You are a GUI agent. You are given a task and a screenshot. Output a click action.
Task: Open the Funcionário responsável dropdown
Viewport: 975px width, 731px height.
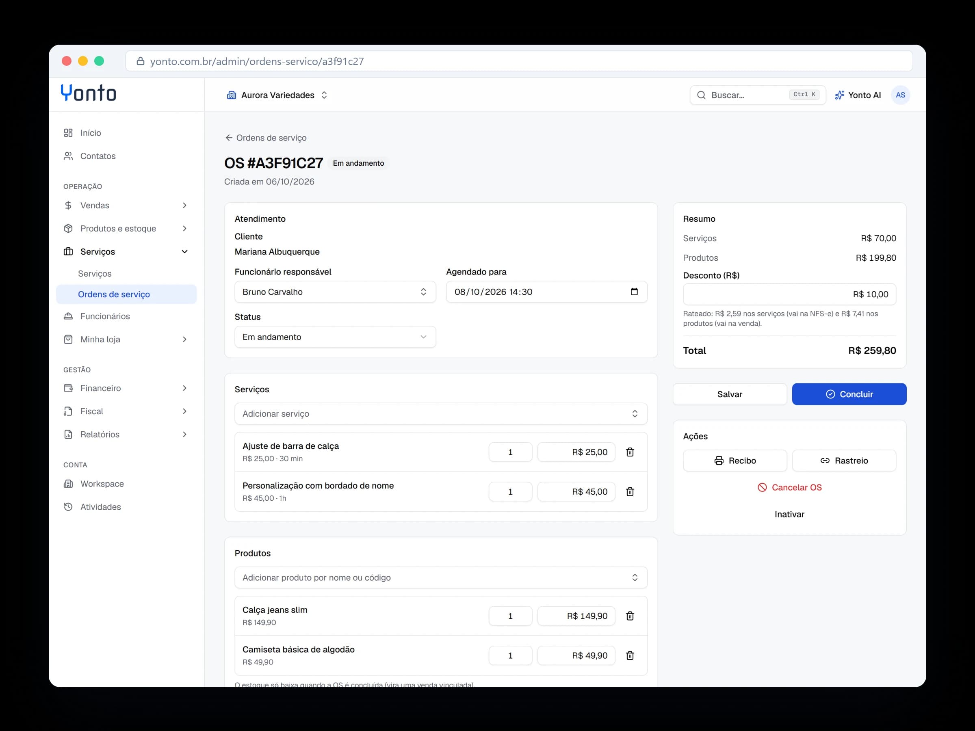coord(335,292)
